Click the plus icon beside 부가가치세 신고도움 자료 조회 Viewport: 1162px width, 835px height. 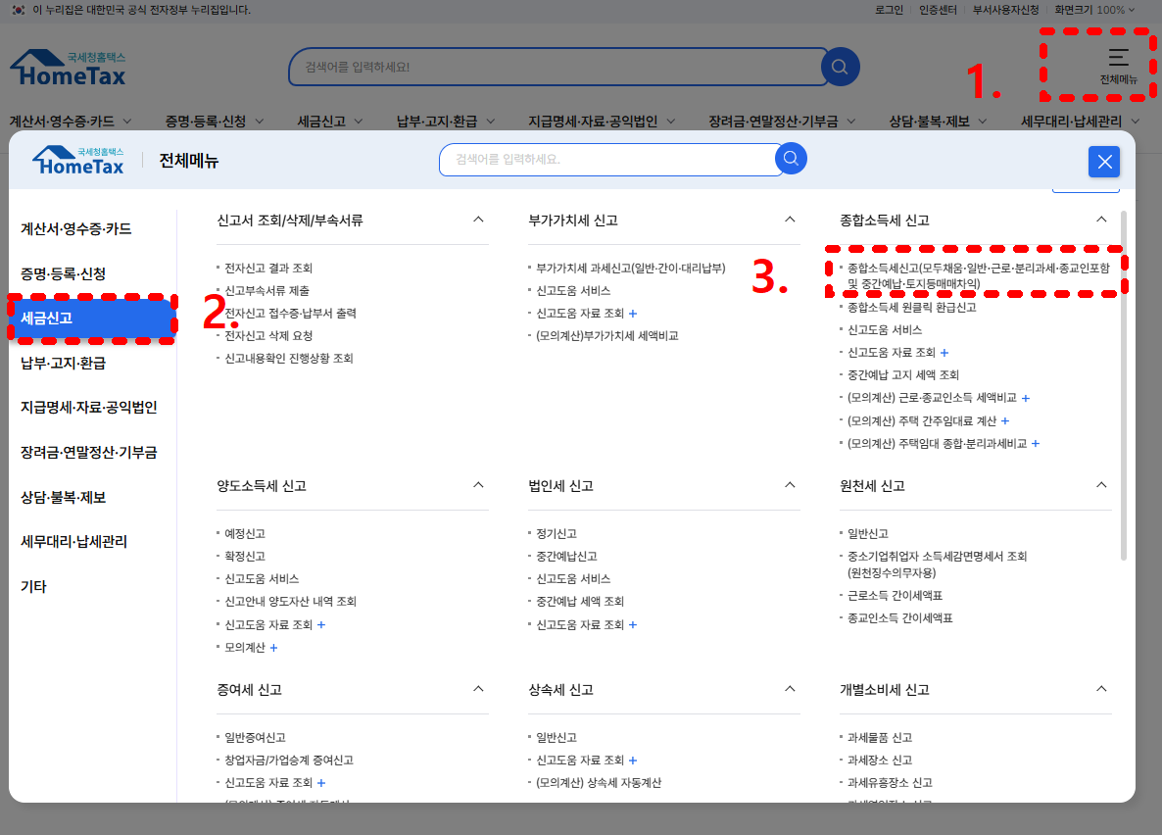click(633, 314)
